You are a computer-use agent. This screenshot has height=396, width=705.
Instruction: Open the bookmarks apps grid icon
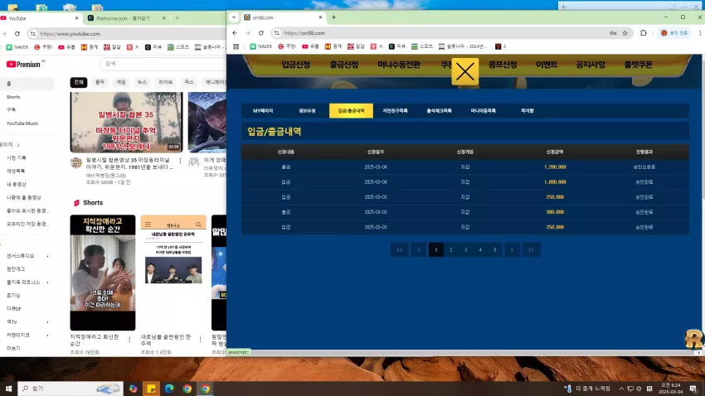tap(236, 46)
